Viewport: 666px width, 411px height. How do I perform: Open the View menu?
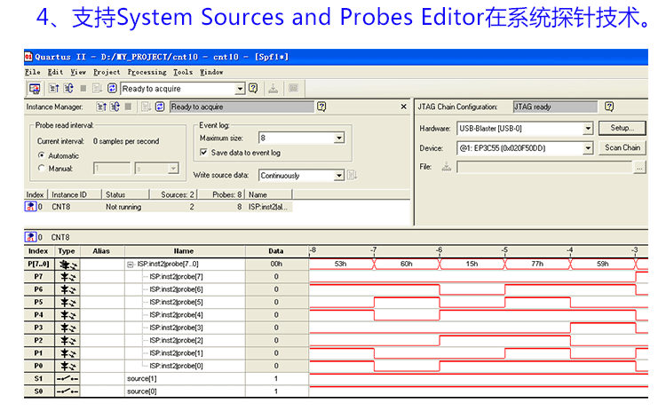click(78, 72)
